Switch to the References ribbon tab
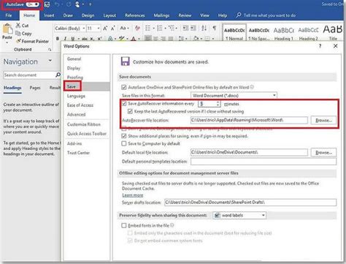 pyautogui.click(x=135, y=15)
